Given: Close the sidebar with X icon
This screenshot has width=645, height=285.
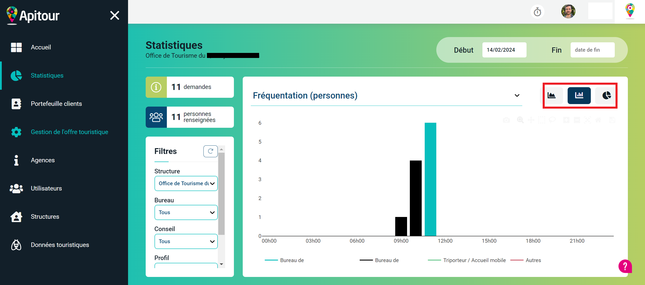Looking at the screenshot, I should tap(115, 15).
